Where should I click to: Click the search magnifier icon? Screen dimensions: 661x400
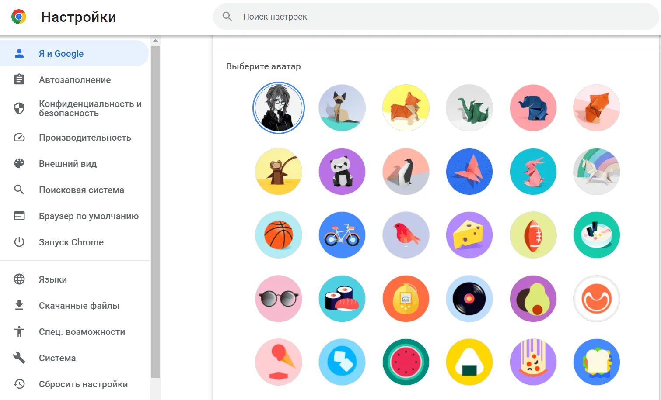tap(227, 17)
